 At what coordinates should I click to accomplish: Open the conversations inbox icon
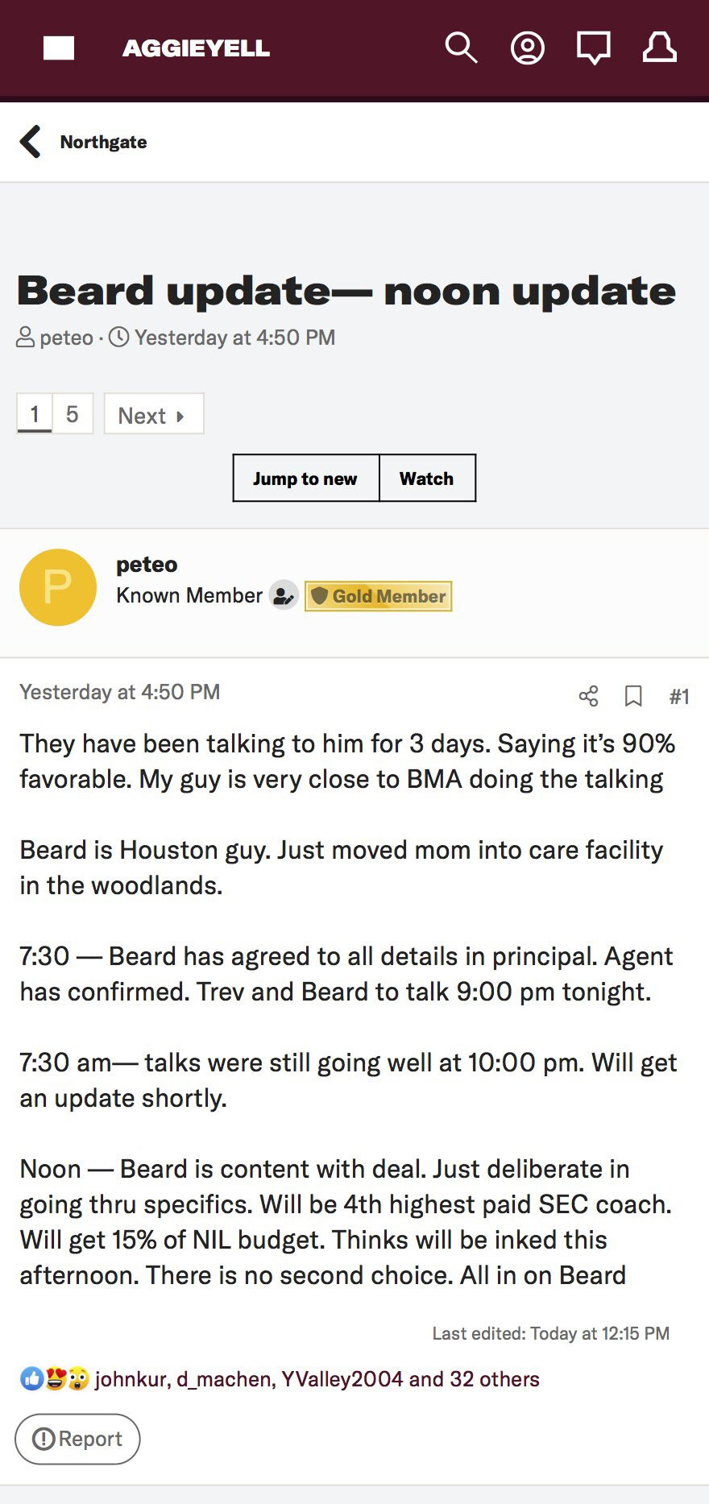coord(593,48)
